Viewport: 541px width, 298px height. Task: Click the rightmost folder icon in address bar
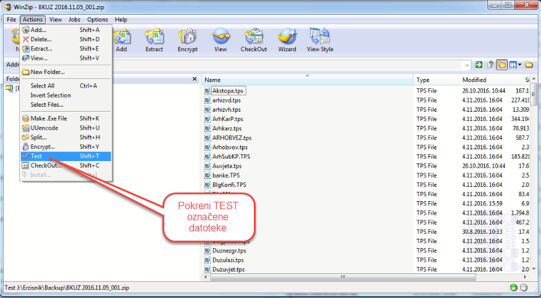(x=529, y=65)
